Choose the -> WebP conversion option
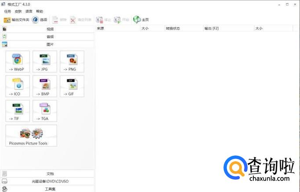Screen dimensions: 300x192 click(x=18, y=62)
